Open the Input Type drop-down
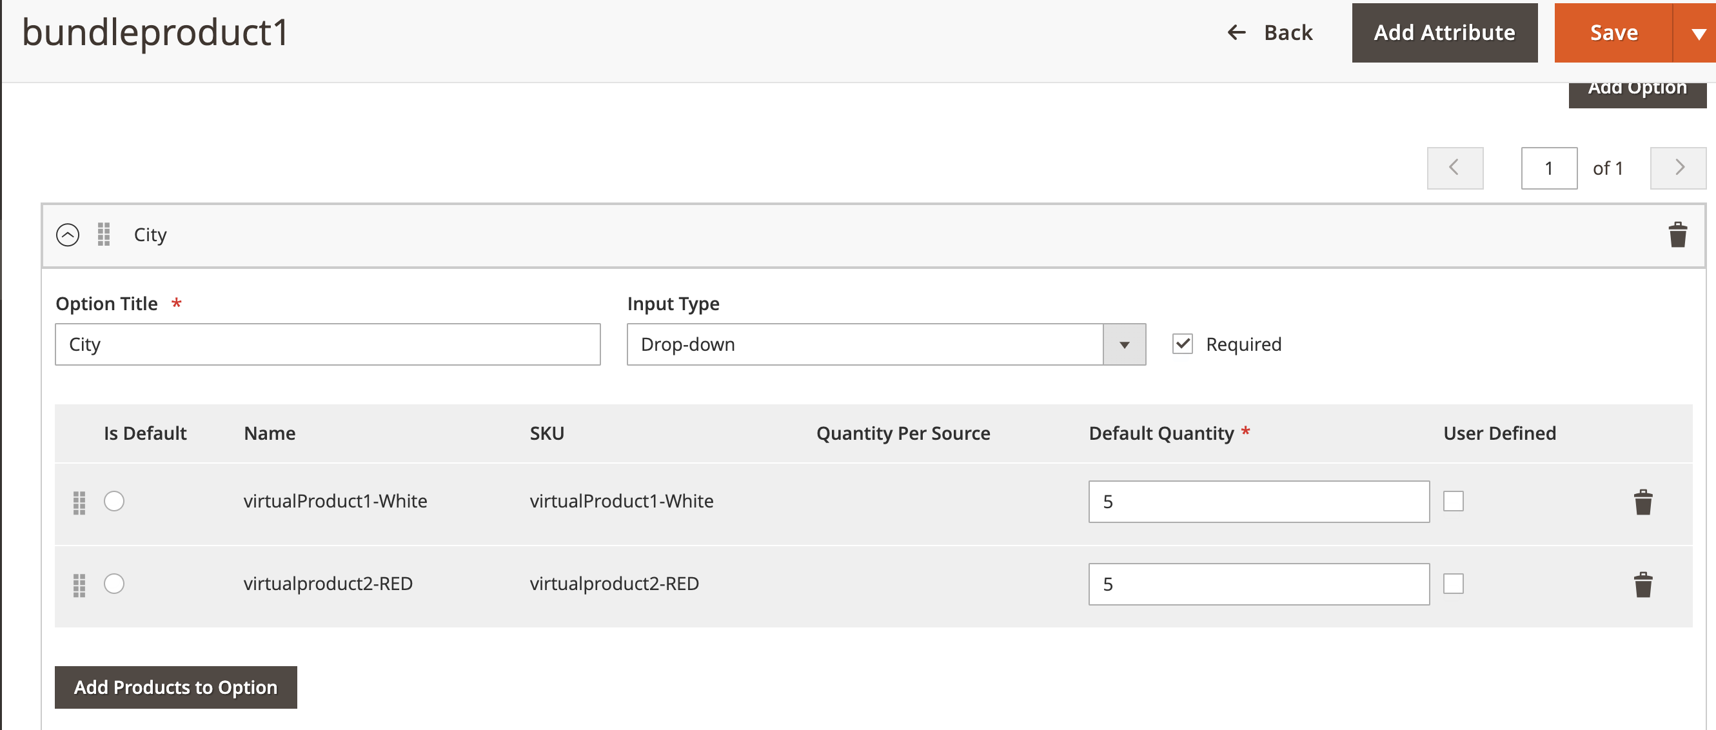 tap(885, 344)
